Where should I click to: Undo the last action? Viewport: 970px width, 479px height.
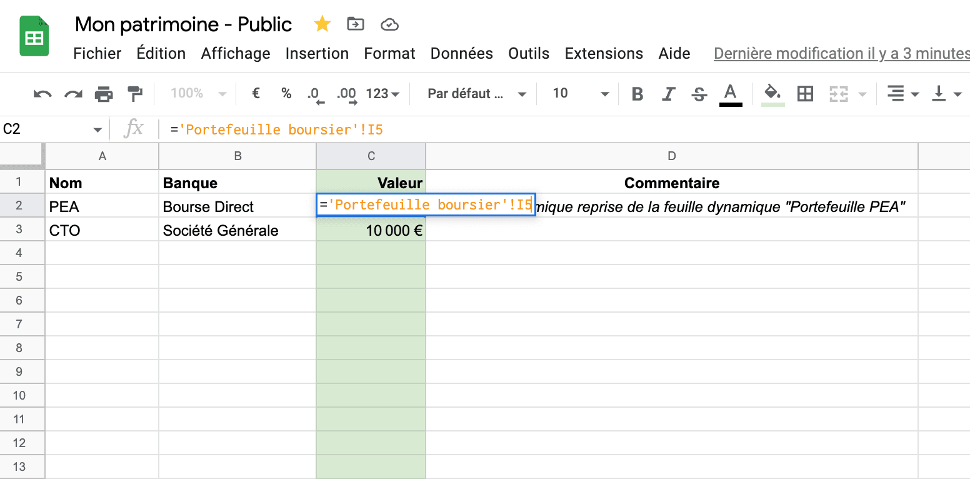(42, 94)
